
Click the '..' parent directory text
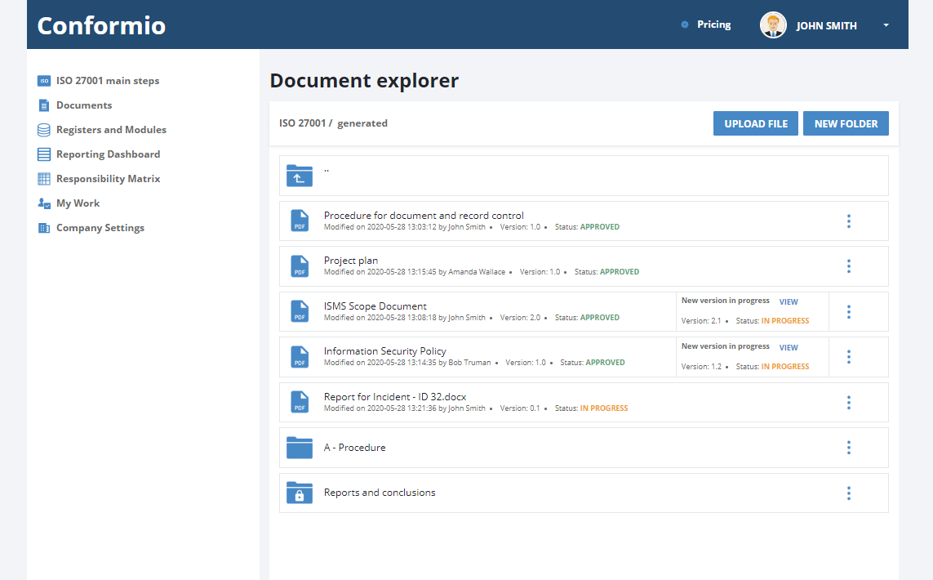click(327, 171)
